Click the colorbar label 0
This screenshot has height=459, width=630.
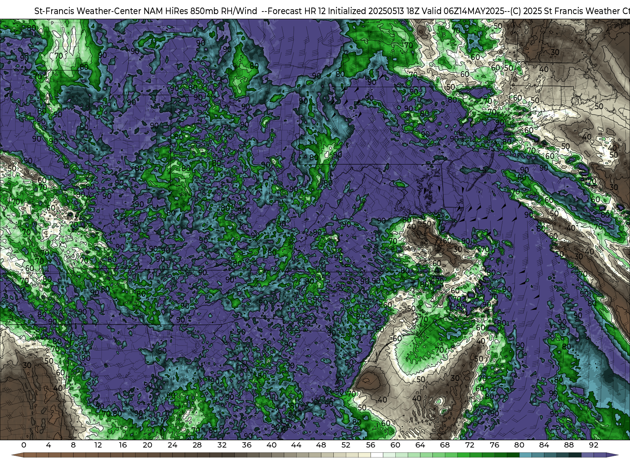pyautogui.click(x=24, y=445)
